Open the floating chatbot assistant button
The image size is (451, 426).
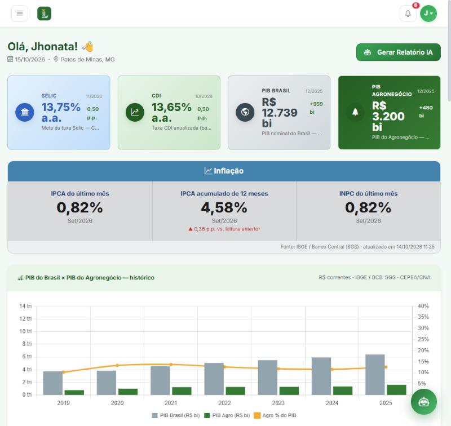coord(424,402)
